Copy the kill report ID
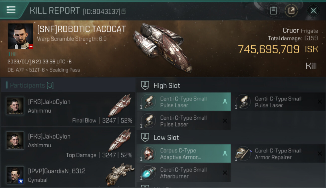Image resolution: width=326 pixels, height=188 pixels. 124,12
